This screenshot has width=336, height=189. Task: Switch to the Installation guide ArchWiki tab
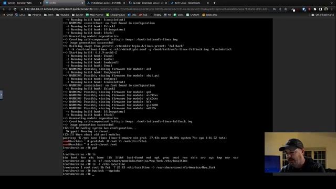pos(106,3)
